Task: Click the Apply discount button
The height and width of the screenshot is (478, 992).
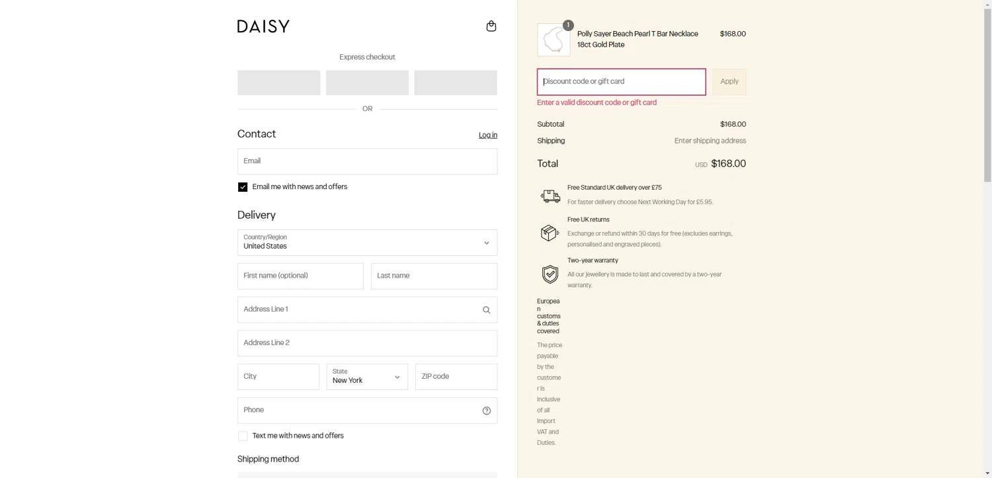Action: click(729, 82)
